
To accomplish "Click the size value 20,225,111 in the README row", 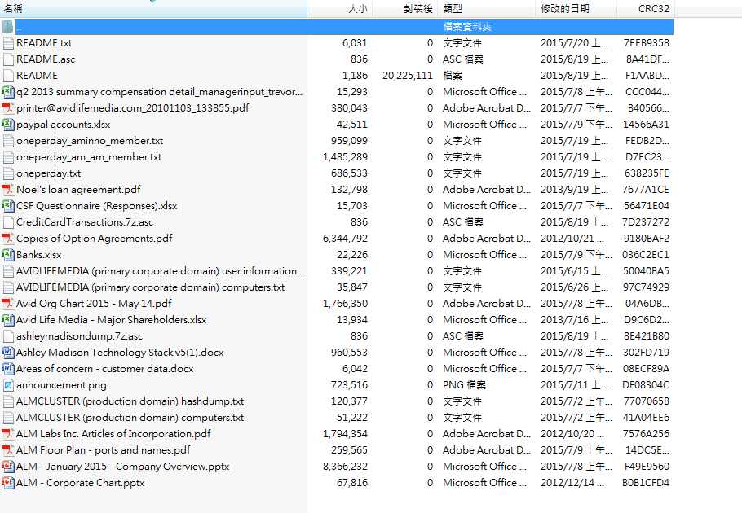I will click(x=408, y=76).
